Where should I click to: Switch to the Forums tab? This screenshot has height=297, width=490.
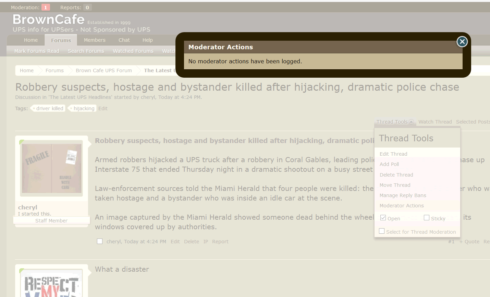click(61, 40)
